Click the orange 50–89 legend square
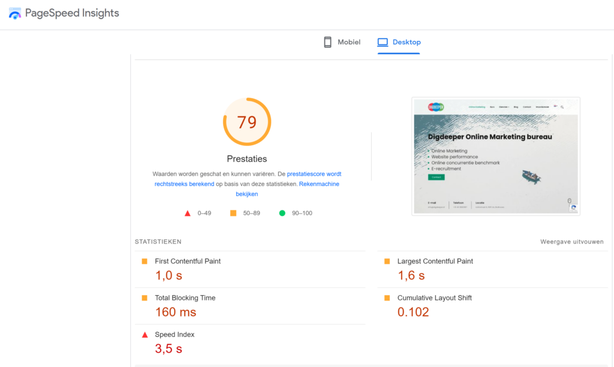614x367 pixels. click(x=233, y=213)
